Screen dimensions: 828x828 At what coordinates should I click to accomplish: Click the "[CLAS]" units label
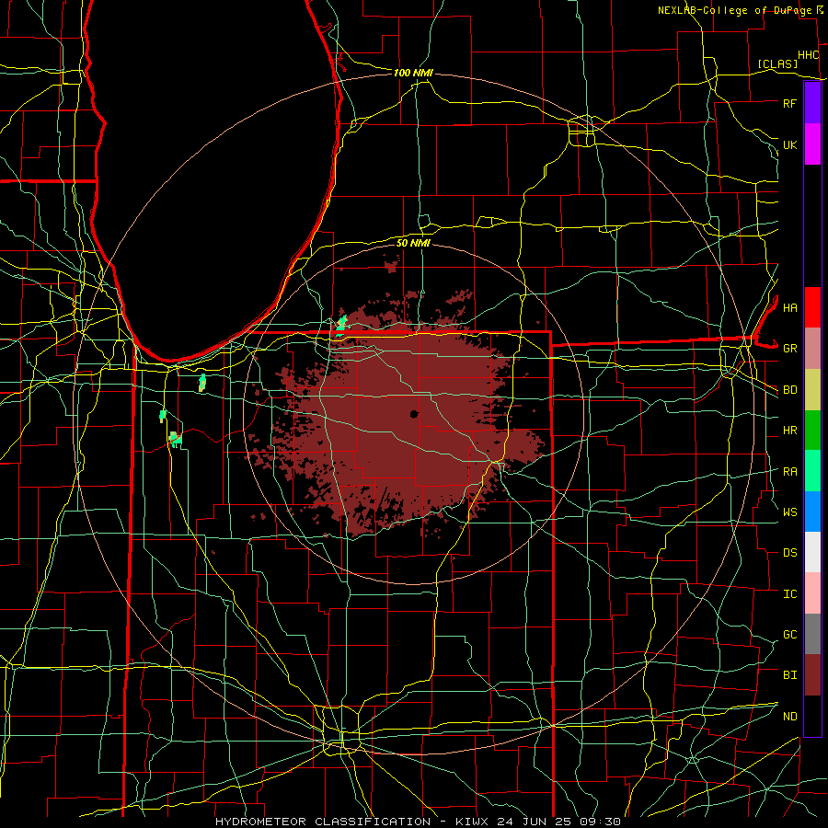point(777,63)
